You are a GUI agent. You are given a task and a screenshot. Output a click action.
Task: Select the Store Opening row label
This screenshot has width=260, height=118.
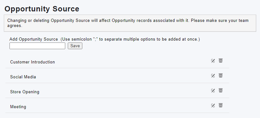click(25, 92)
